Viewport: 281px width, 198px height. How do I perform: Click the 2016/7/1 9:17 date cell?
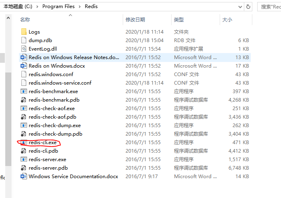click(142, 176)
